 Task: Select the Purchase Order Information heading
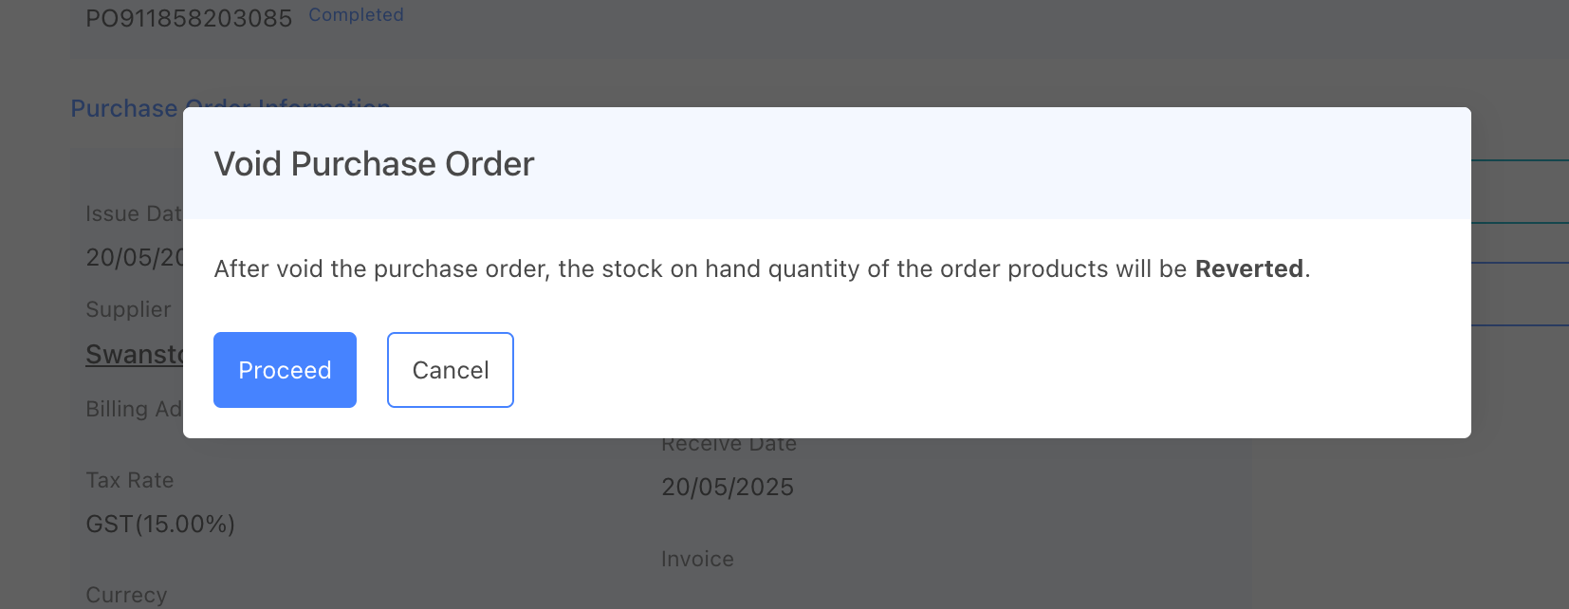(124, 109)
